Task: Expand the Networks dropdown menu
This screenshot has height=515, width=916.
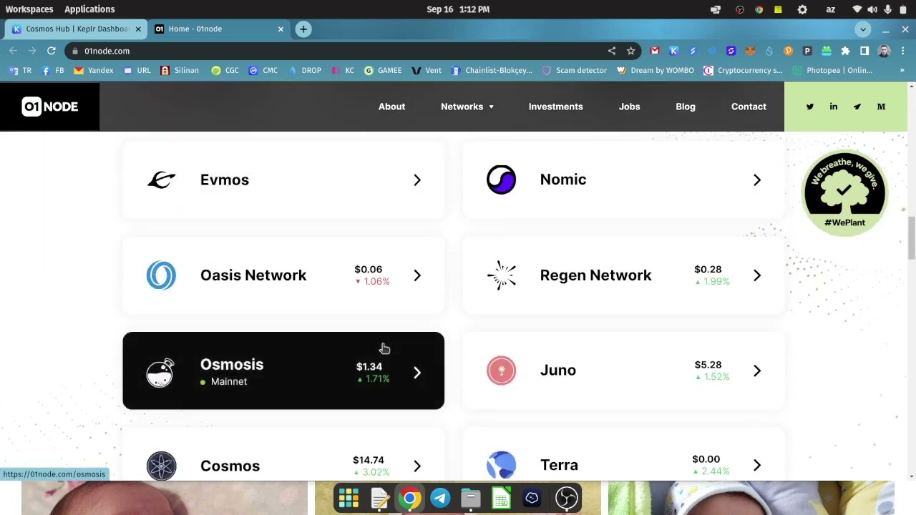Action: click(467, 107)
